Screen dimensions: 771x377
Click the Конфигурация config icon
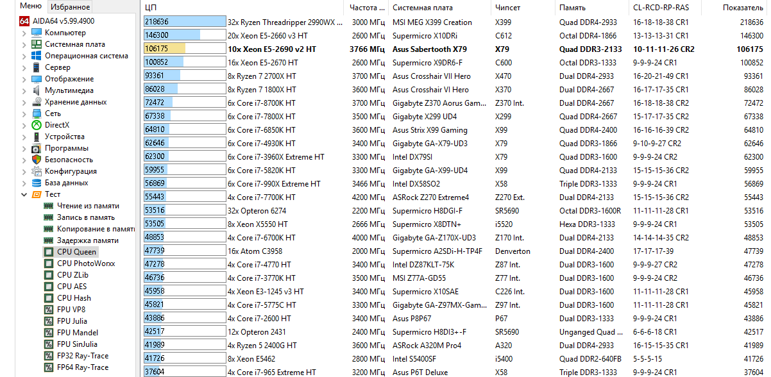pyautogui.click(x=37, y=171)
